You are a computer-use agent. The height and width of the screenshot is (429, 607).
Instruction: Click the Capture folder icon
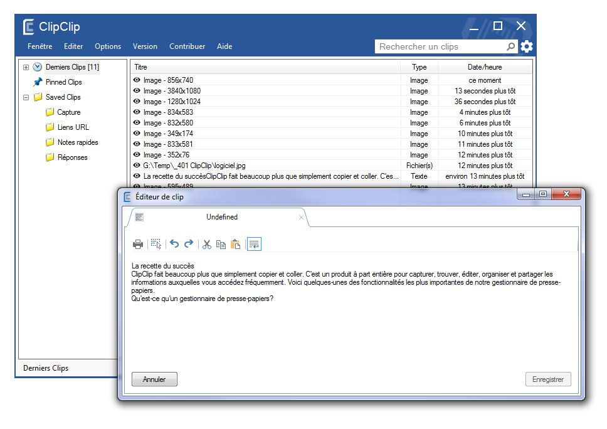pyautogui.click(x=50, y=112)
